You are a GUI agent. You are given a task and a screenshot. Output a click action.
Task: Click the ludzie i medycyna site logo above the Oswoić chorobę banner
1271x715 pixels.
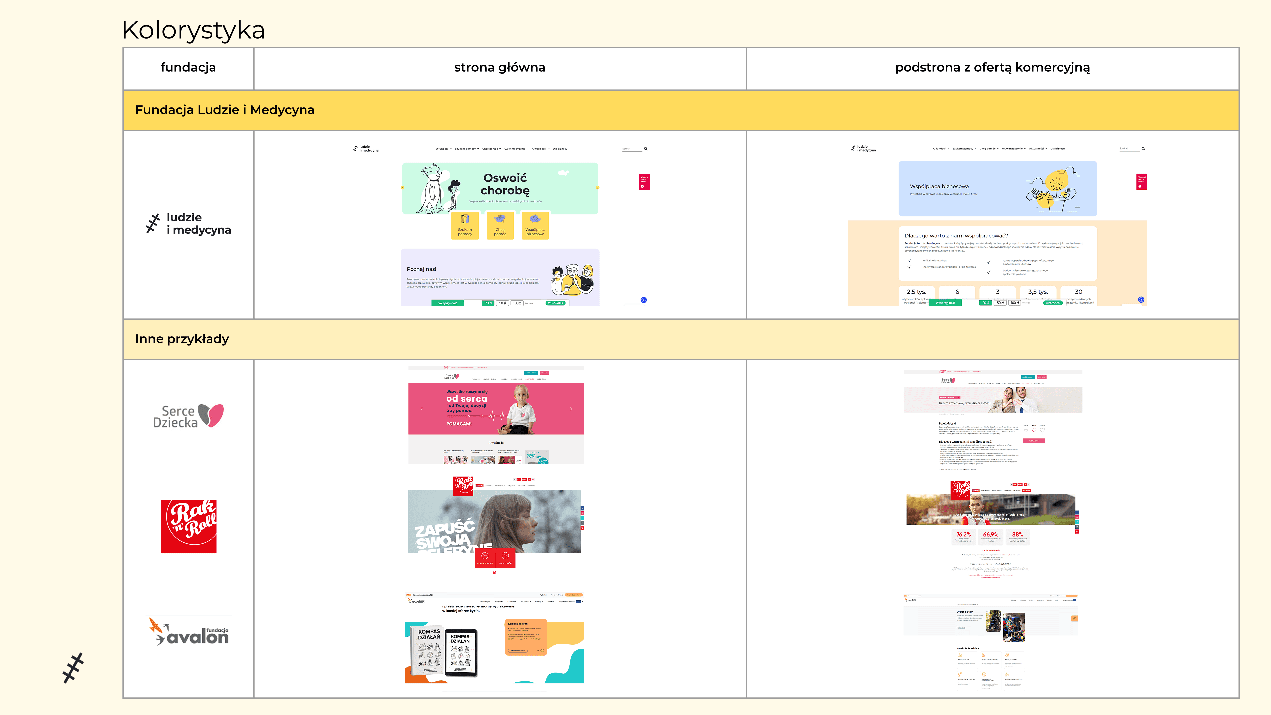point(366,149)
